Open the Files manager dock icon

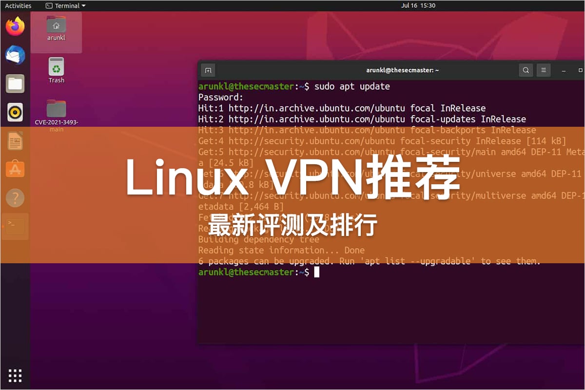pyautogui.click(x=15, y=83)
